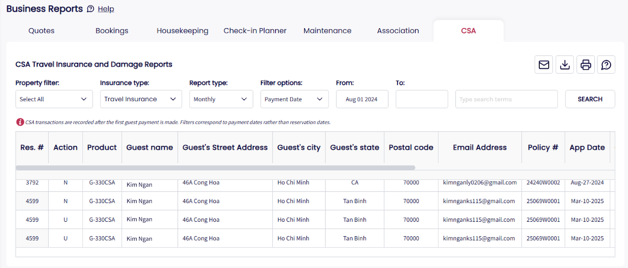Viewport: 628px width, 268px height.
Task: Open the Help link
Action: tap(106, 9)
